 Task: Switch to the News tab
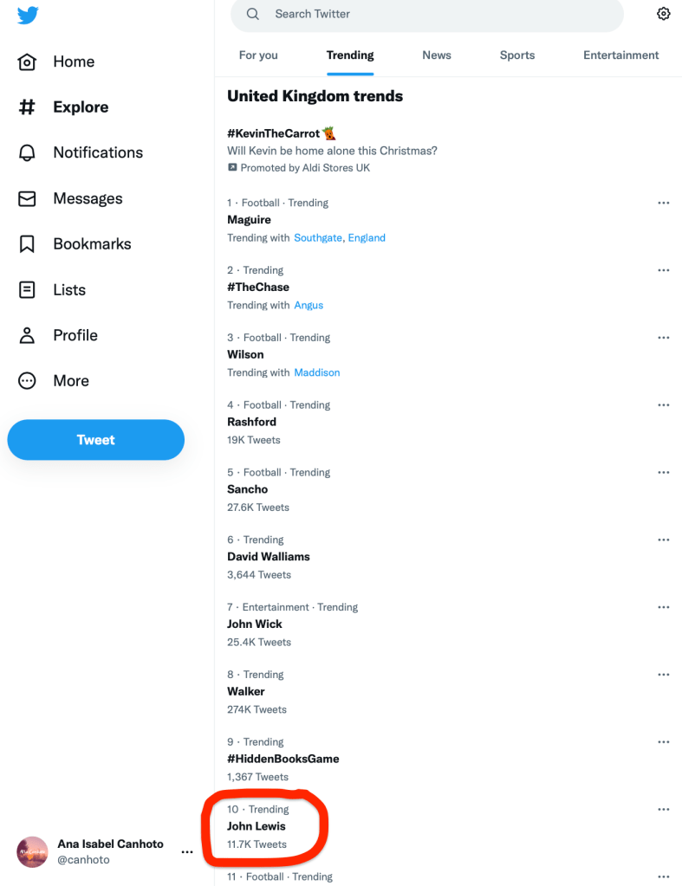point(437,55)
